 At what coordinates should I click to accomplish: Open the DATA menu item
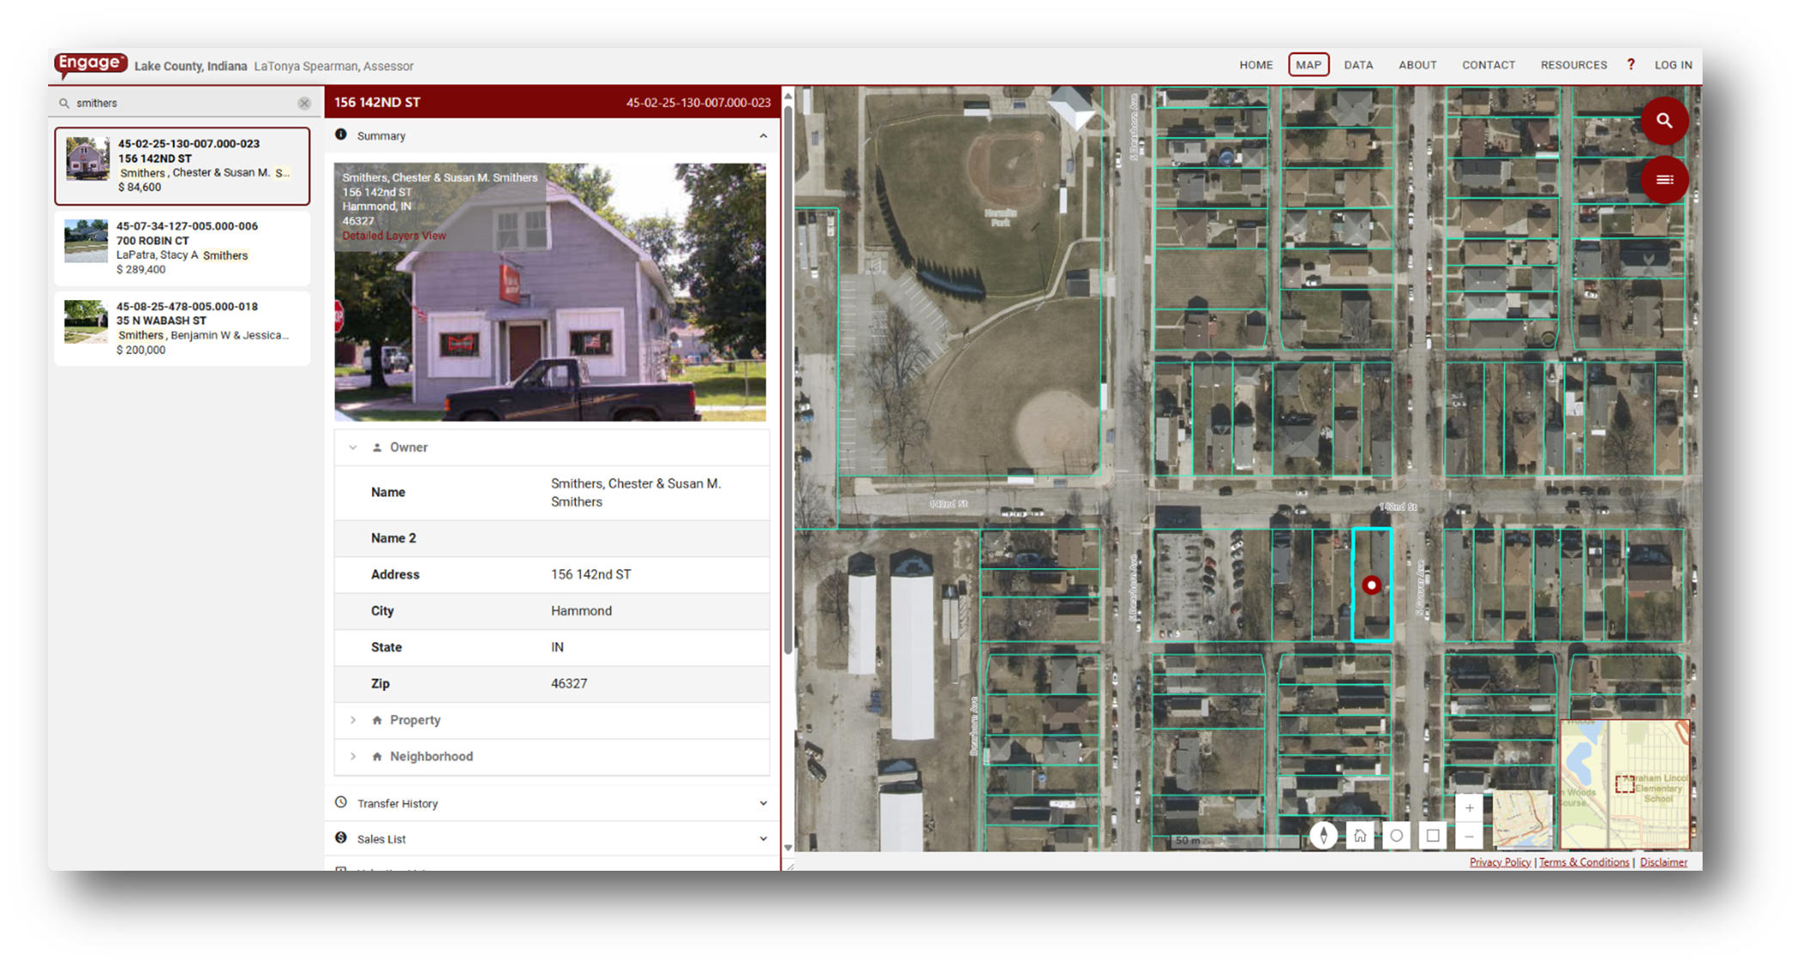tap(1358, 65)
